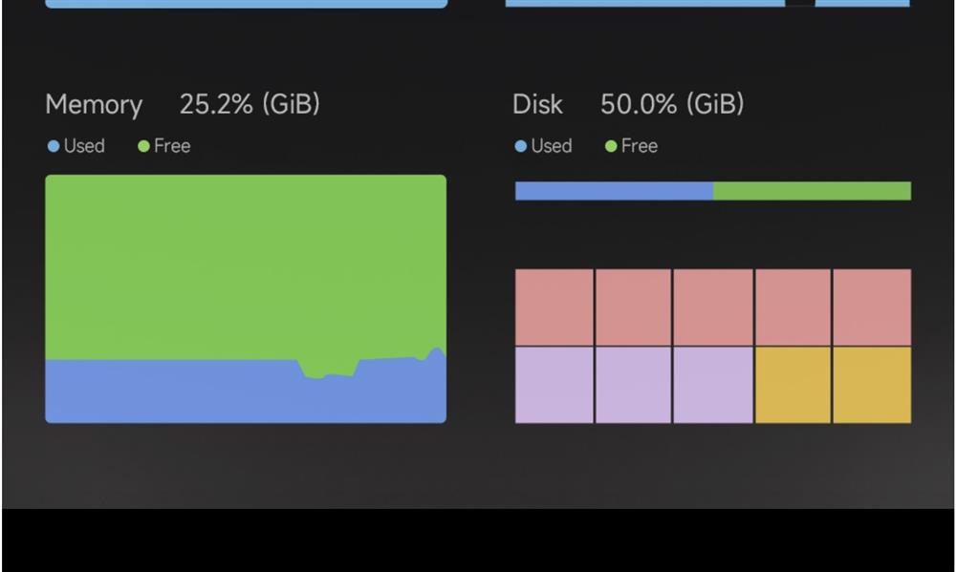The height and width of the screenshot is (572, 956).
Task: Click the 50.0% (GiB) disk value
Action: pyautogui.click(x=672, y=104)
